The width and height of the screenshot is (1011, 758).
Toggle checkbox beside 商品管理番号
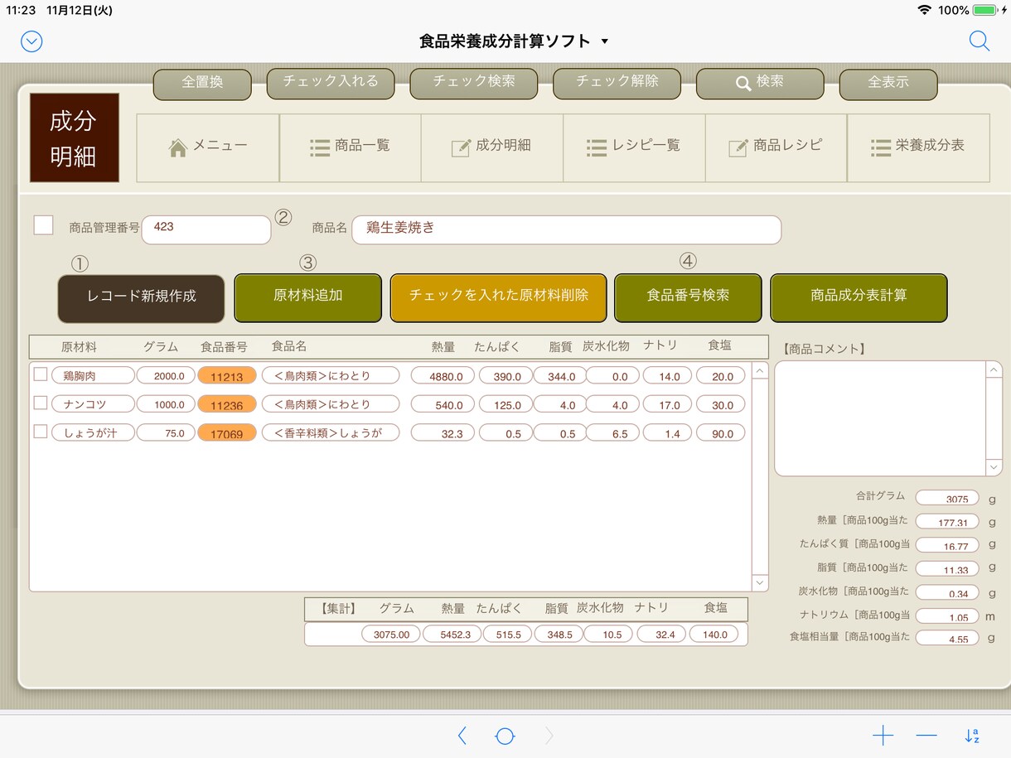pos(43,225)
